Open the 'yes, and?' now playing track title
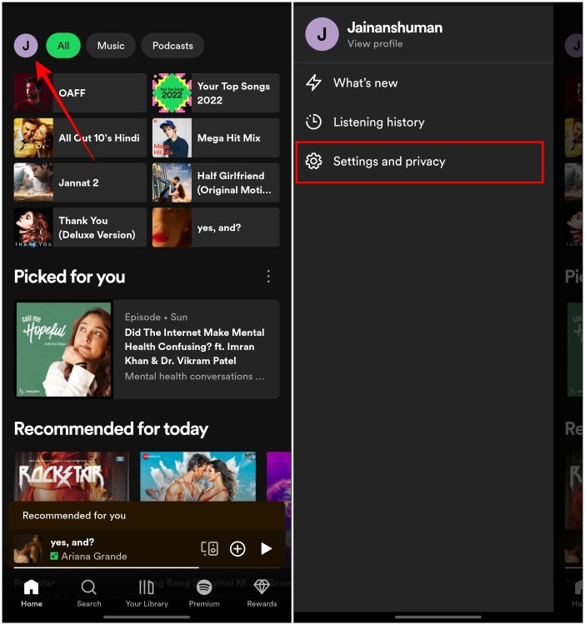Screen dimensions: 585x625 pyautogui.click(x=72, y=542)
